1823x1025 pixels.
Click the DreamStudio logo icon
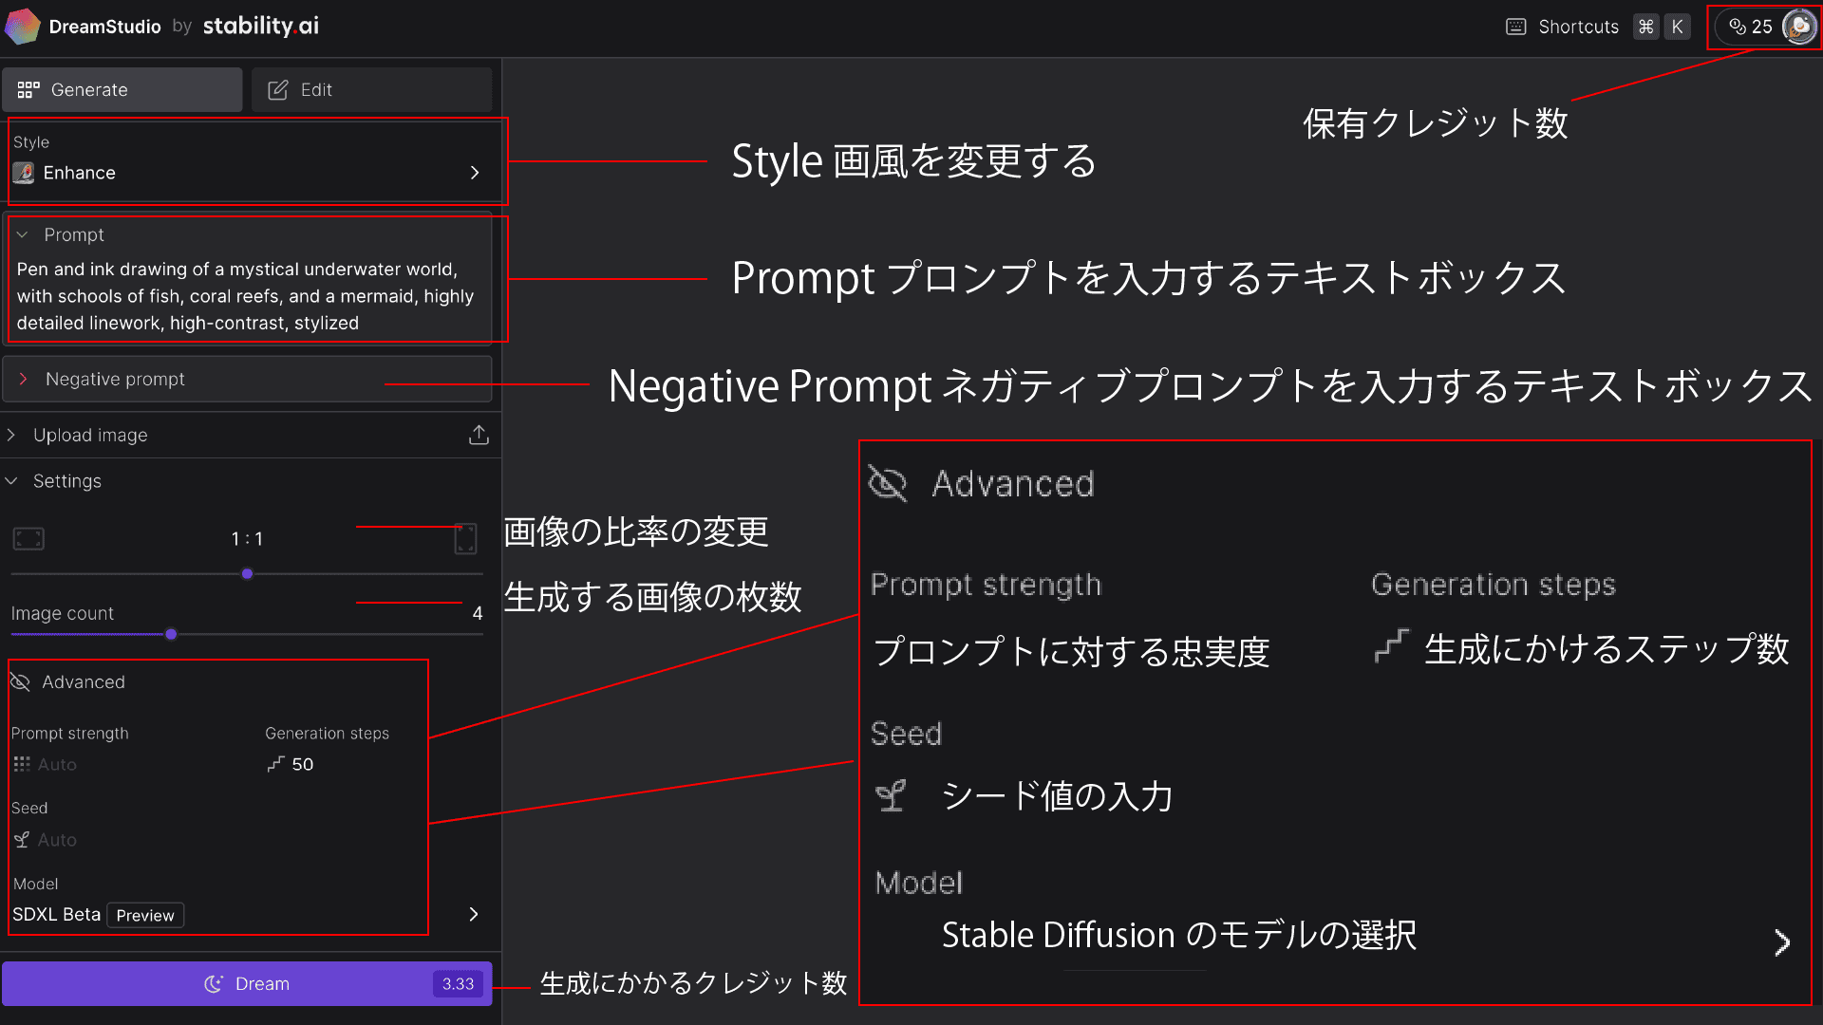point(24,26)
